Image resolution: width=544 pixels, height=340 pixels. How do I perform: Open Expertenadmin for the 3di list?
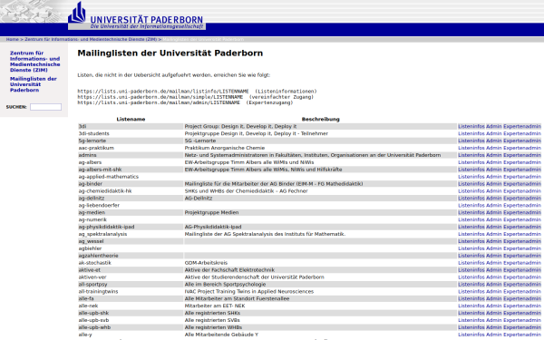(x=522, y=126)
